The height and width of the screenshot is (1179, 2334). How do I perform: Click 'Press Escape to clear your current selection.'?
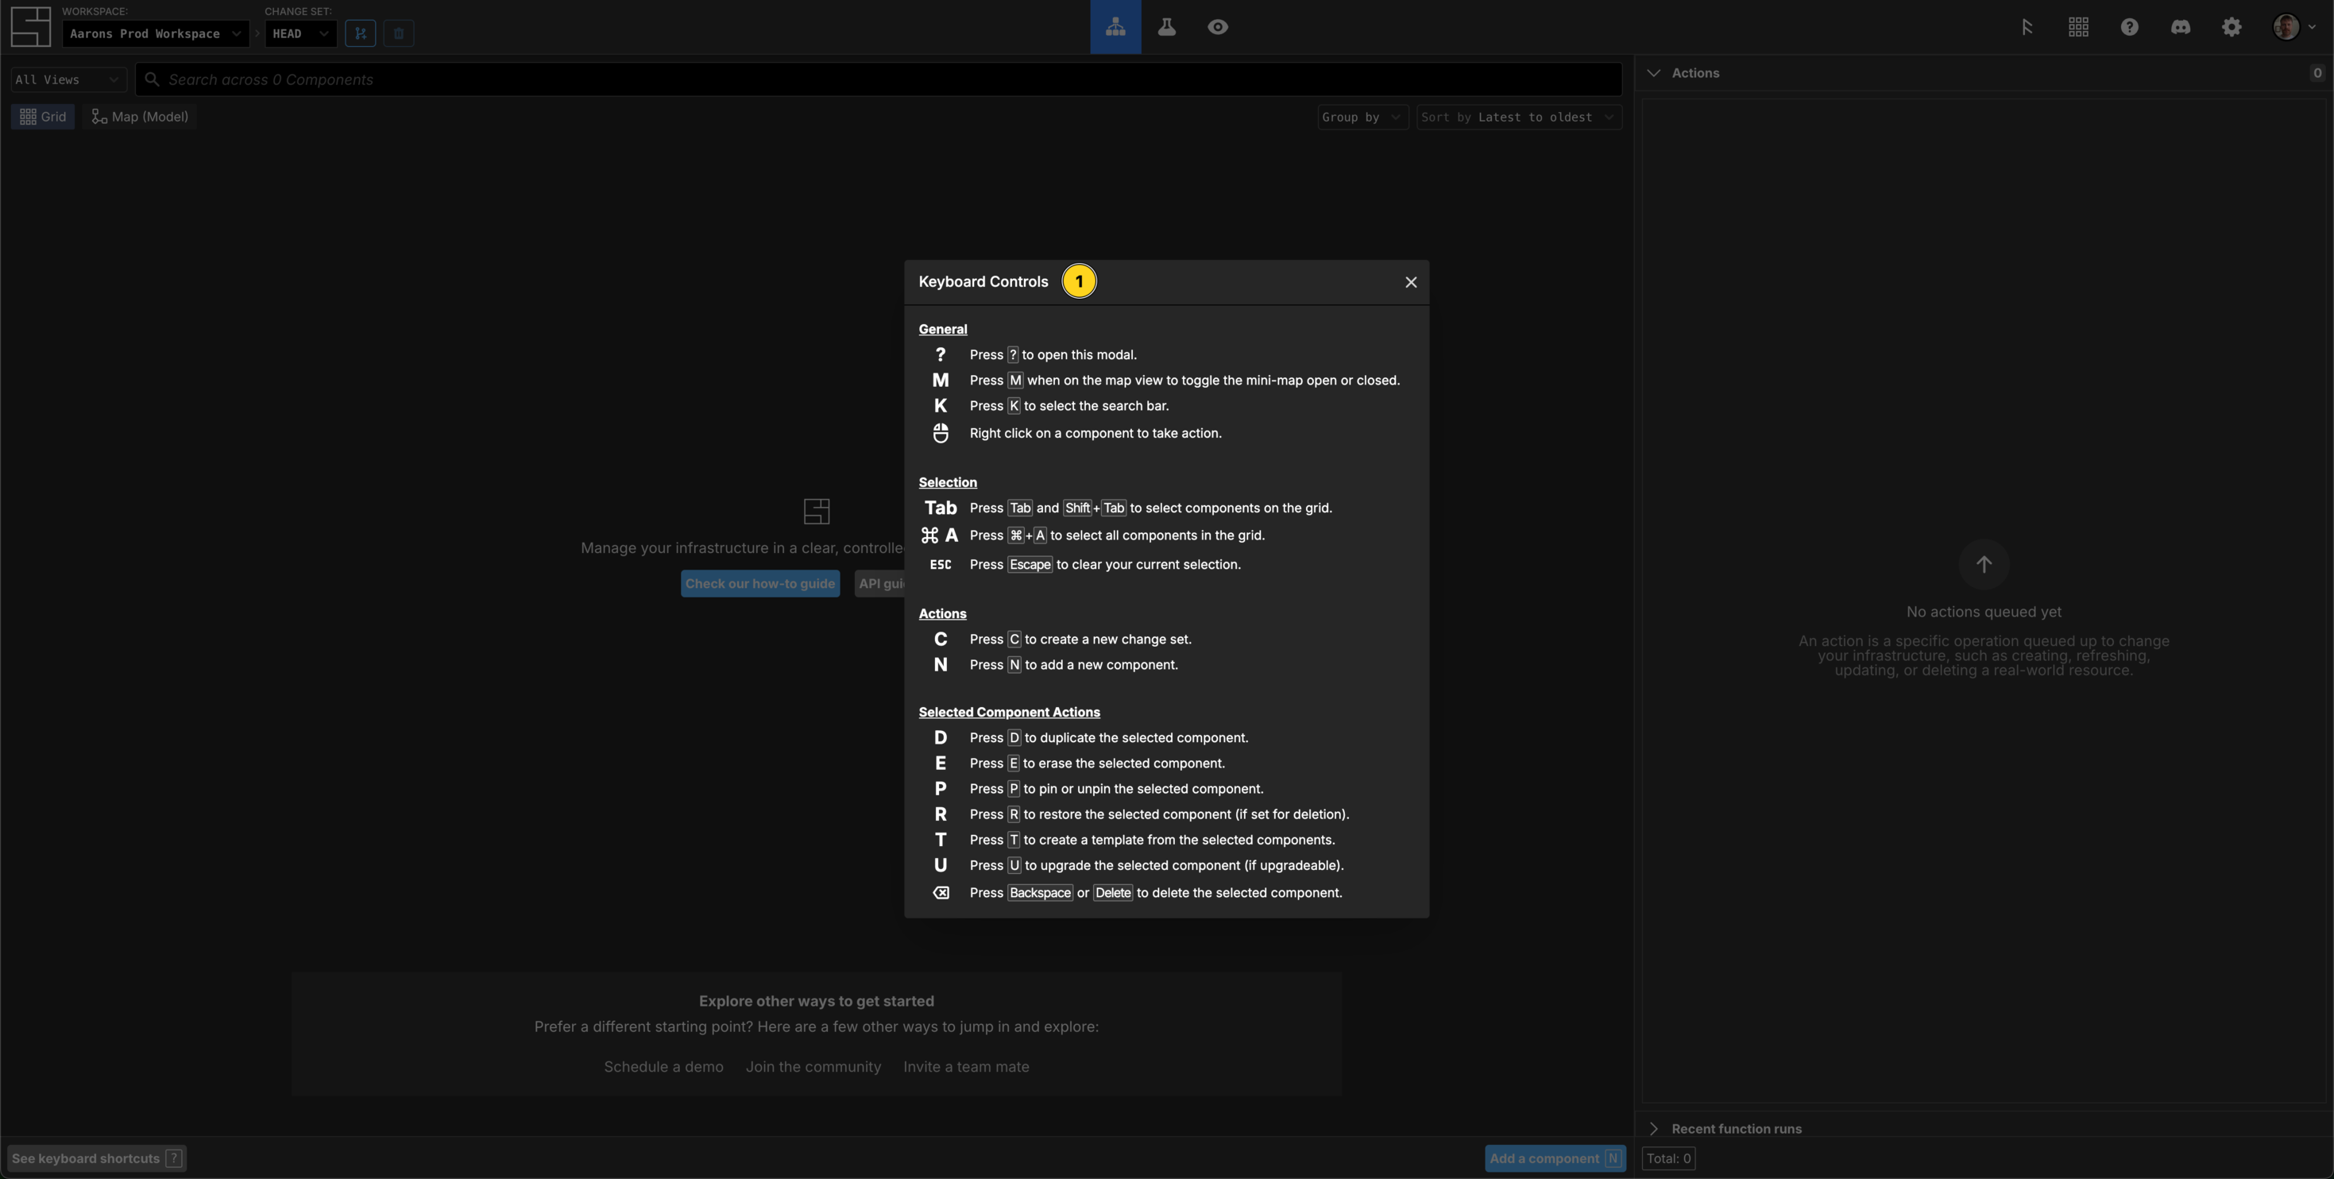(1105, 565)
